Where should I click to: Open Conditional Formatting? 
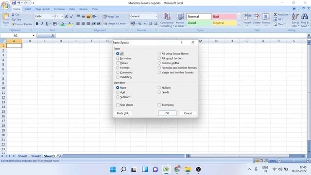pyautogui.click(x=167, y=20)
